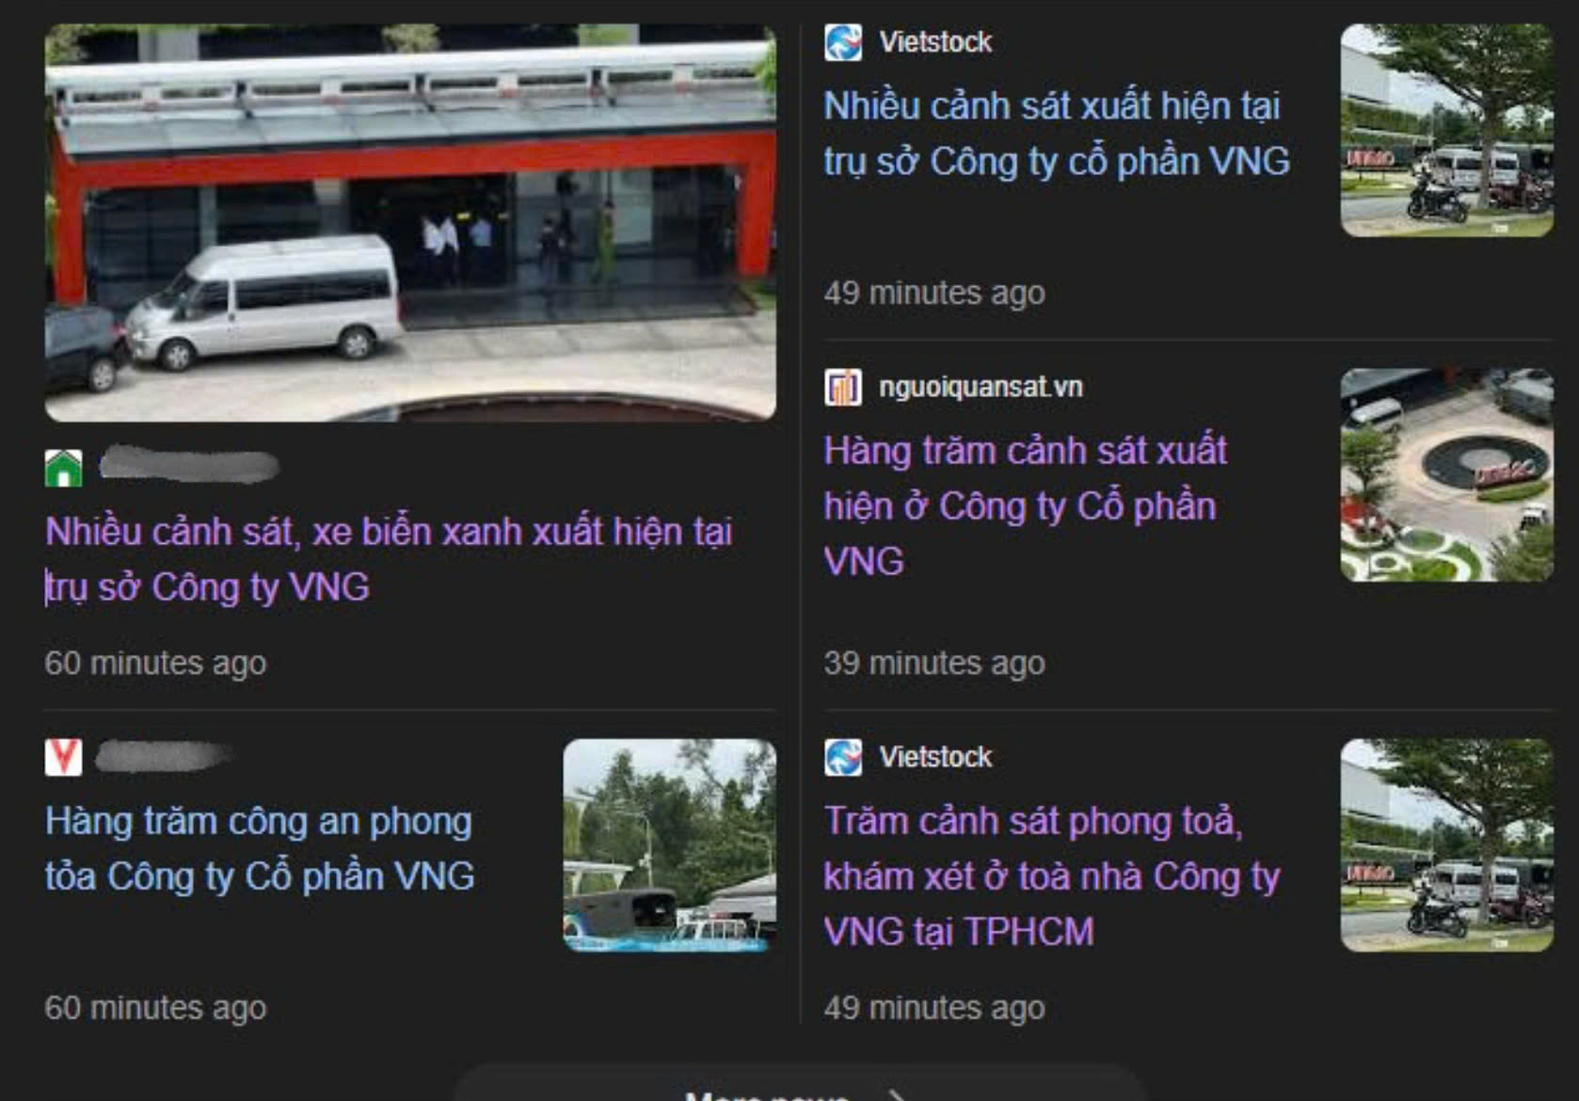Open 'Trăm cảnh sát phong toả, khám xét' article
Screen dimensions: 1579x1101
(x=1052, y=876)
